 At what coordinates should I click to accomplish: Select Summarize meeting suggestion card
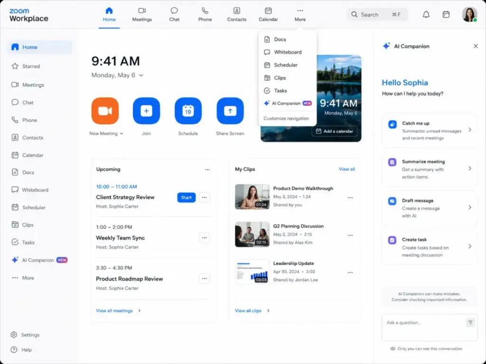[430, 169]
